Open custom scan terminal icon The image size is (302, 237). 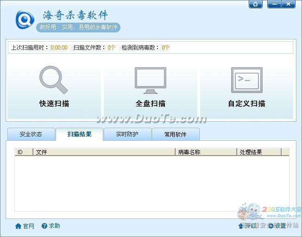coord(246,80)
